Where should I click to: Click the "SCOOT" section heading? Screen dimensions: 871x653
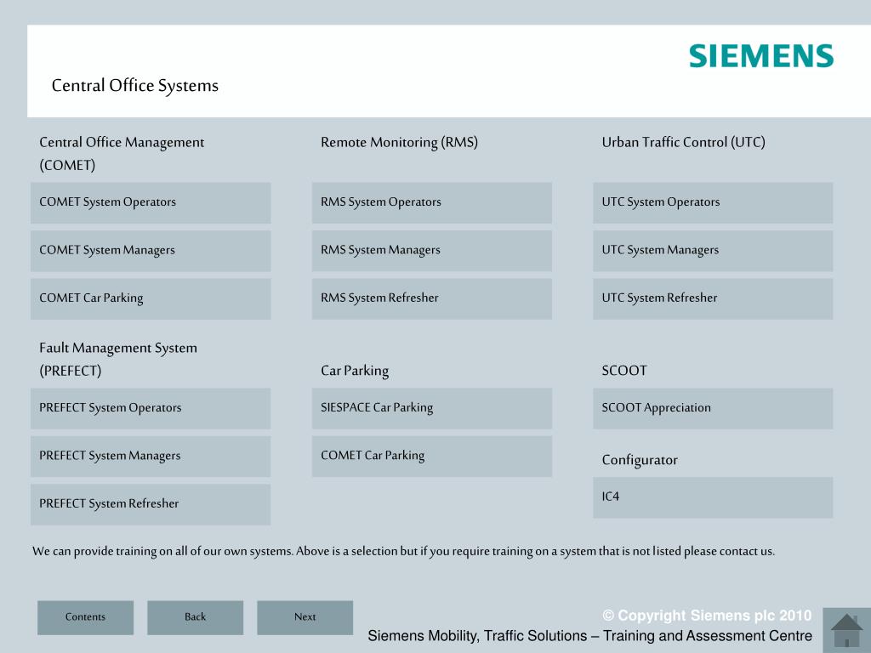coord(624,371)
